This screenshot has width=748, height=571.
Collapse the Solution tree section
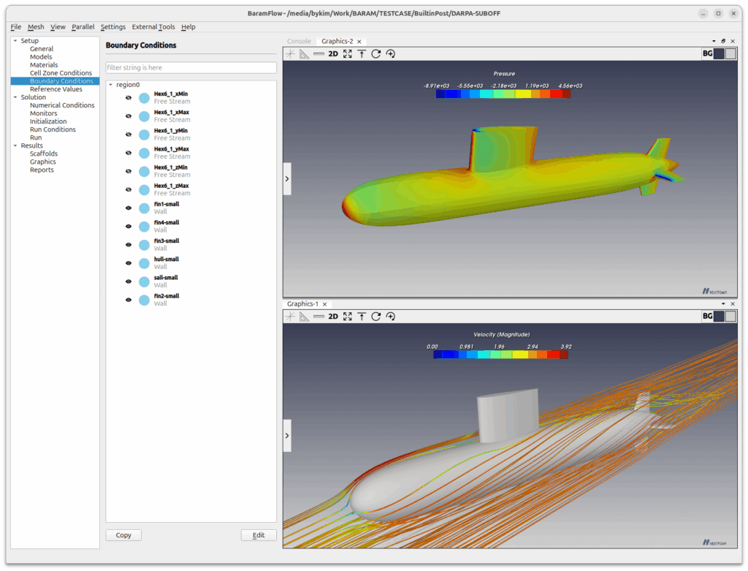(15, 97)
